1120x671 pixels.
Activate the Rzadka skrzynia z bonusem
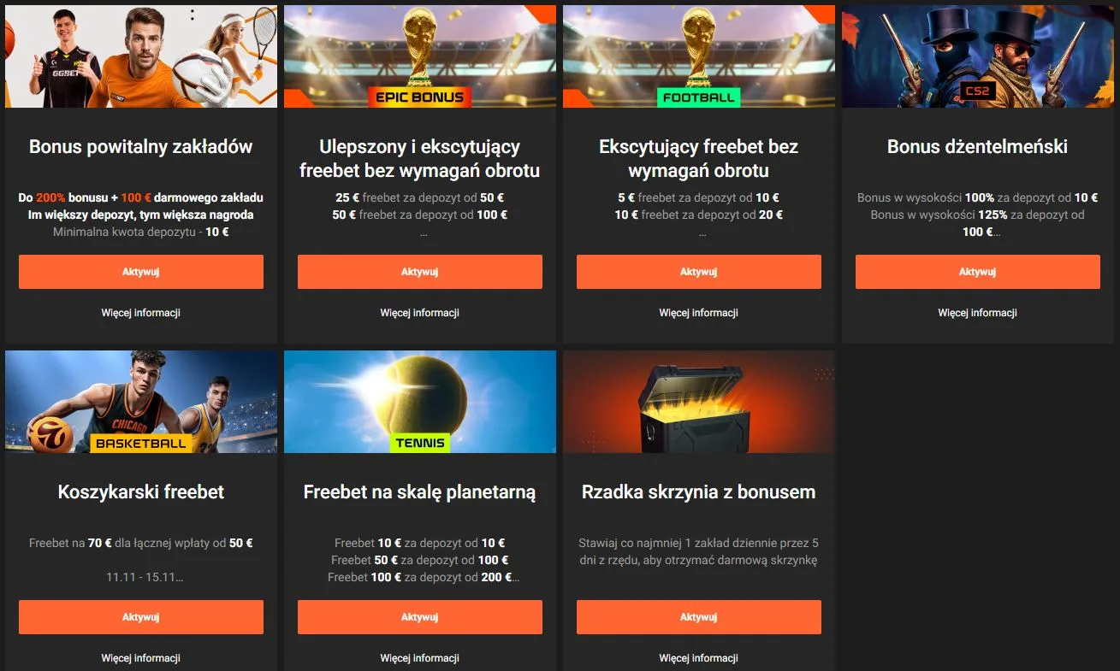pyautogui.click(x=699, y=617)
